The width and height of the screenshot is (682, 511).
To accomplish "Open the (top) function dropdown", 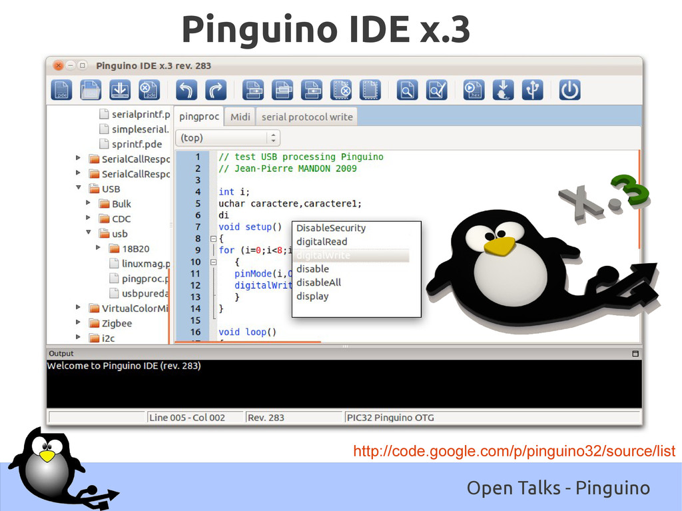I will (x=228, y=138).
